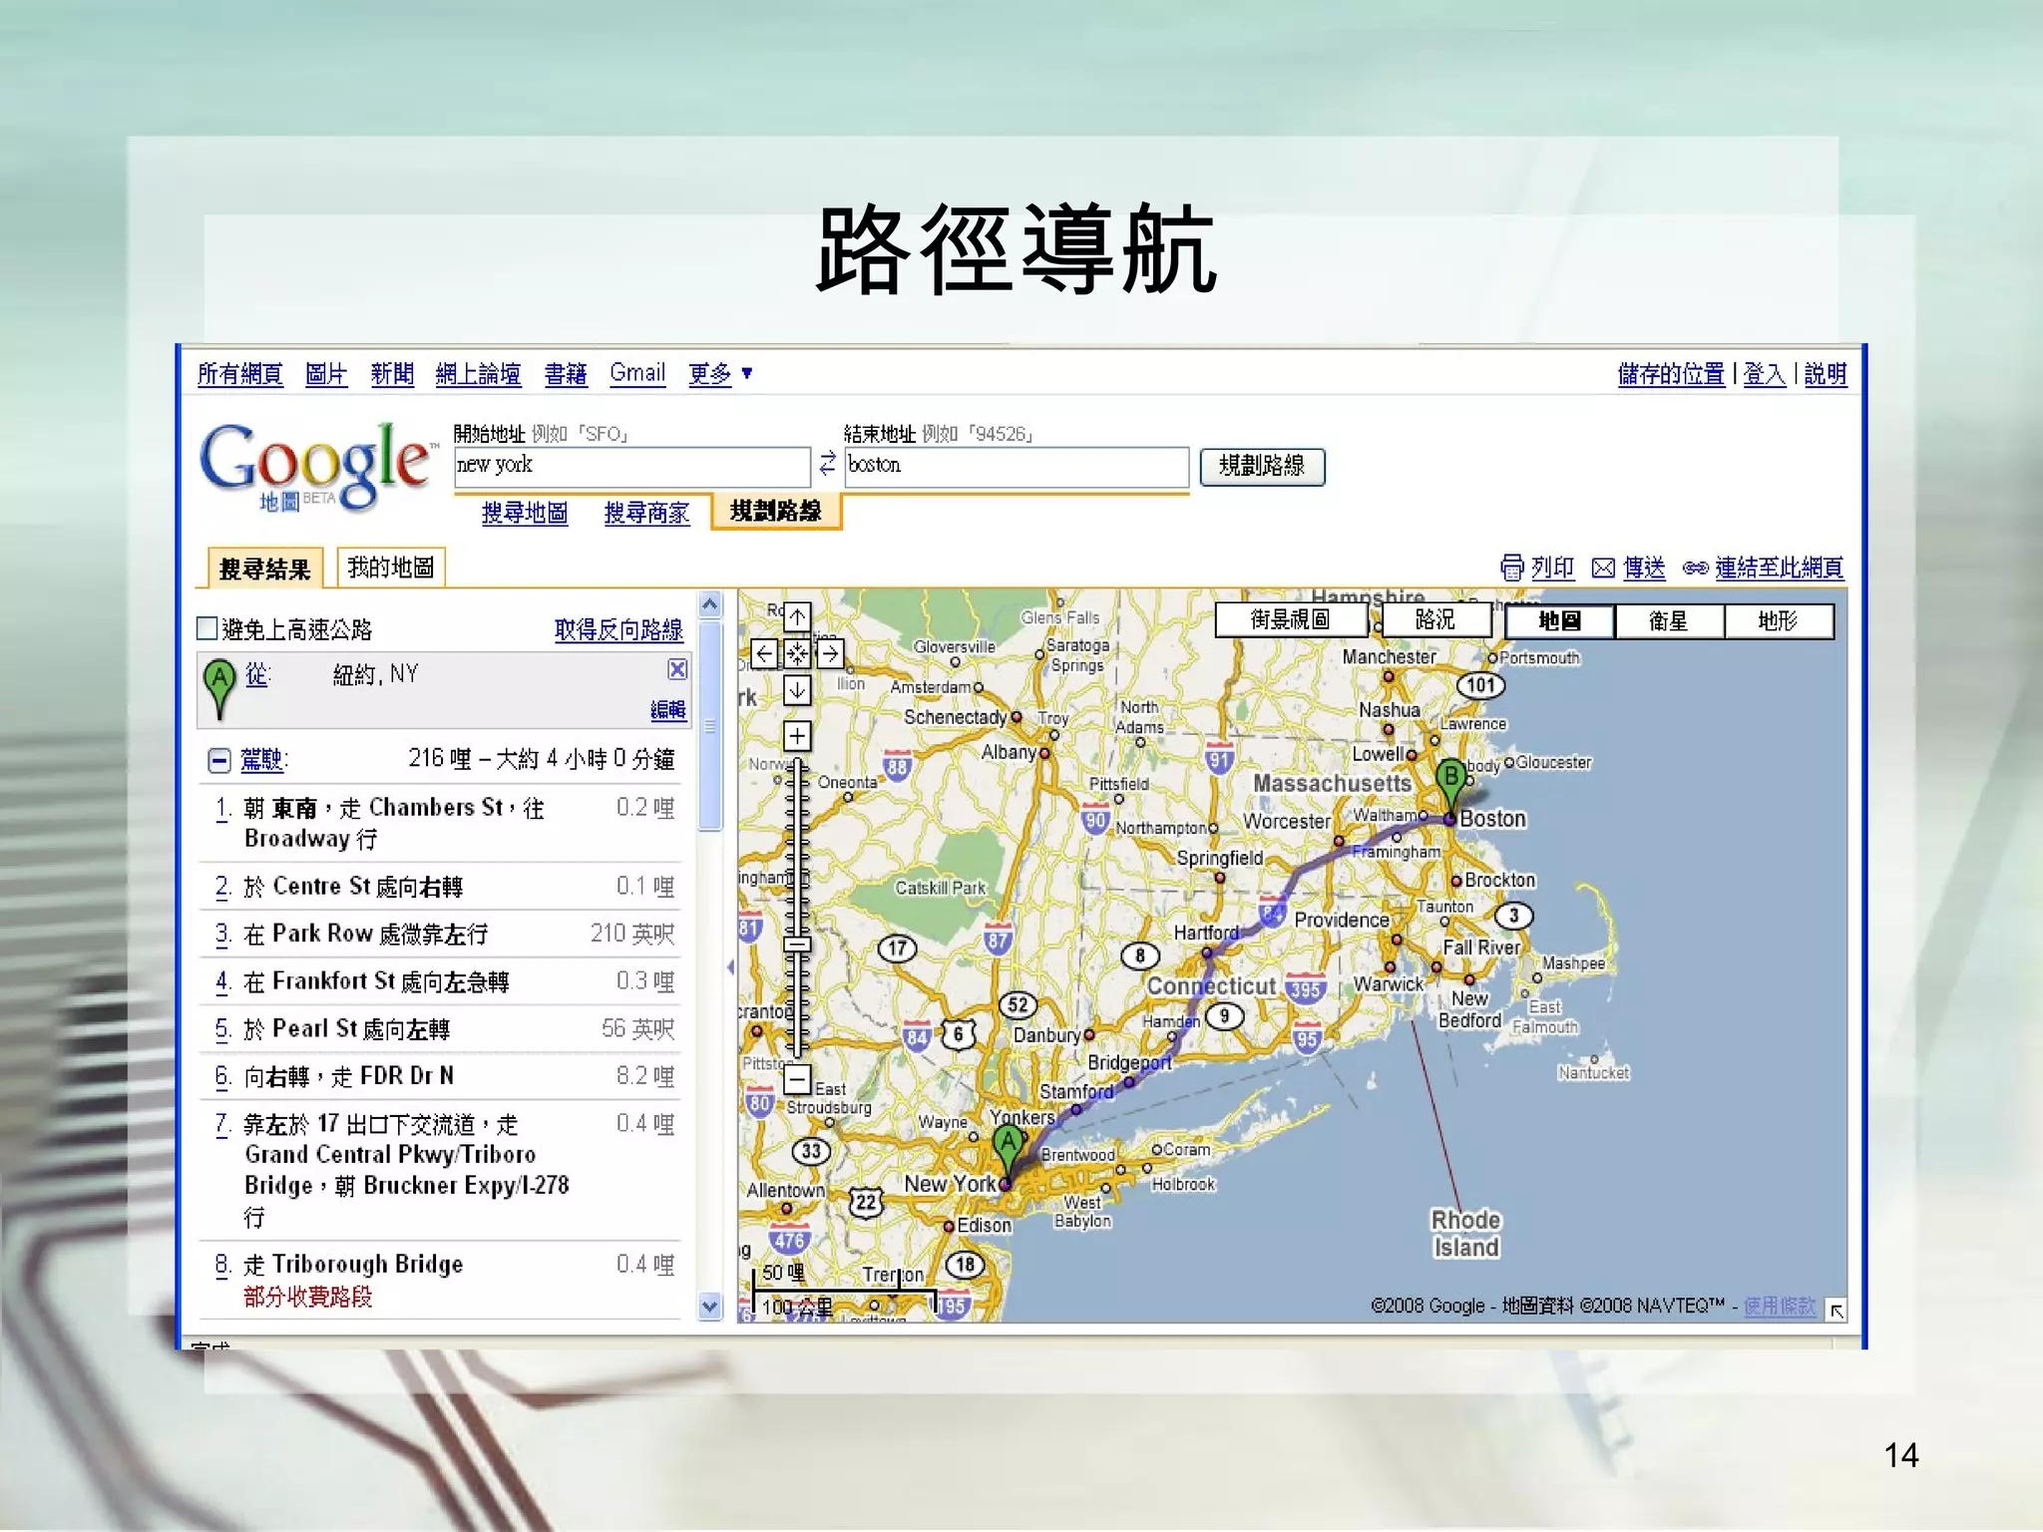Click the Google Maps logo
Image resolution: width=2043 pixels, height=1532 pixels.
pyautogui.click(x=317, y=466)
